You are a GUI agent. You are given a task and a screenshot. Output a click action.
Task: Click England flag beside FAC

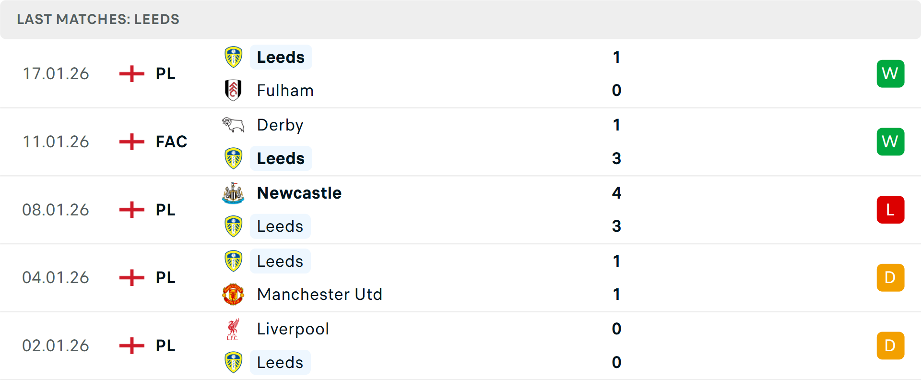tap(132, 142)
